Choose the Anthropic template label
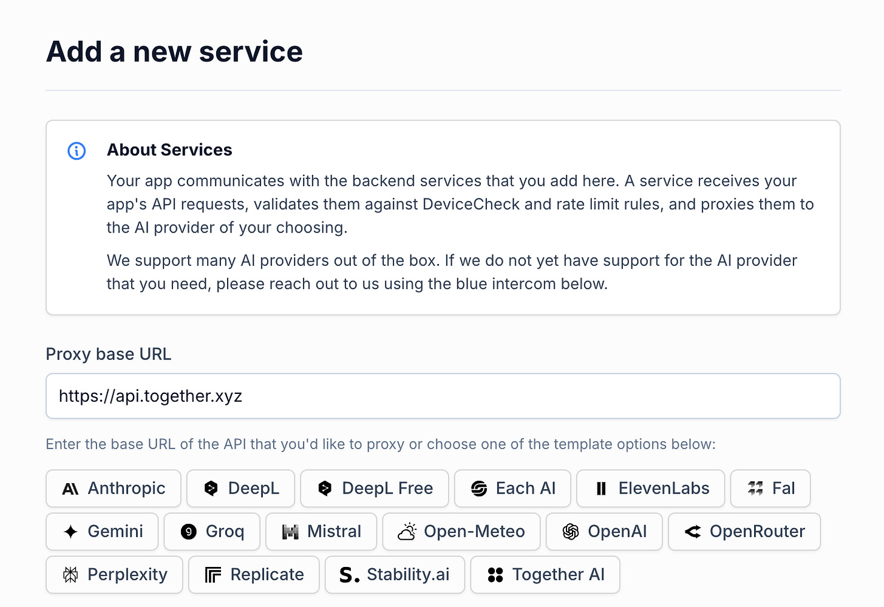Viewport: 884px width, 607px height. 126,488
